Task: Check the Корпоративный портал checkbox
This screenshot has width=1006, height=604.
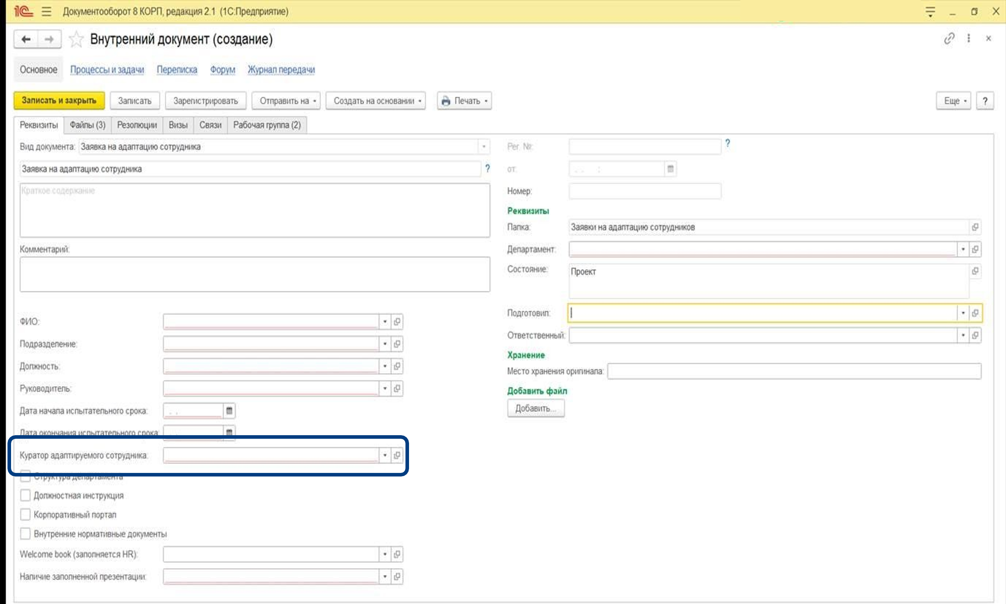Action: pyautogui.click(x=25, y=515)
